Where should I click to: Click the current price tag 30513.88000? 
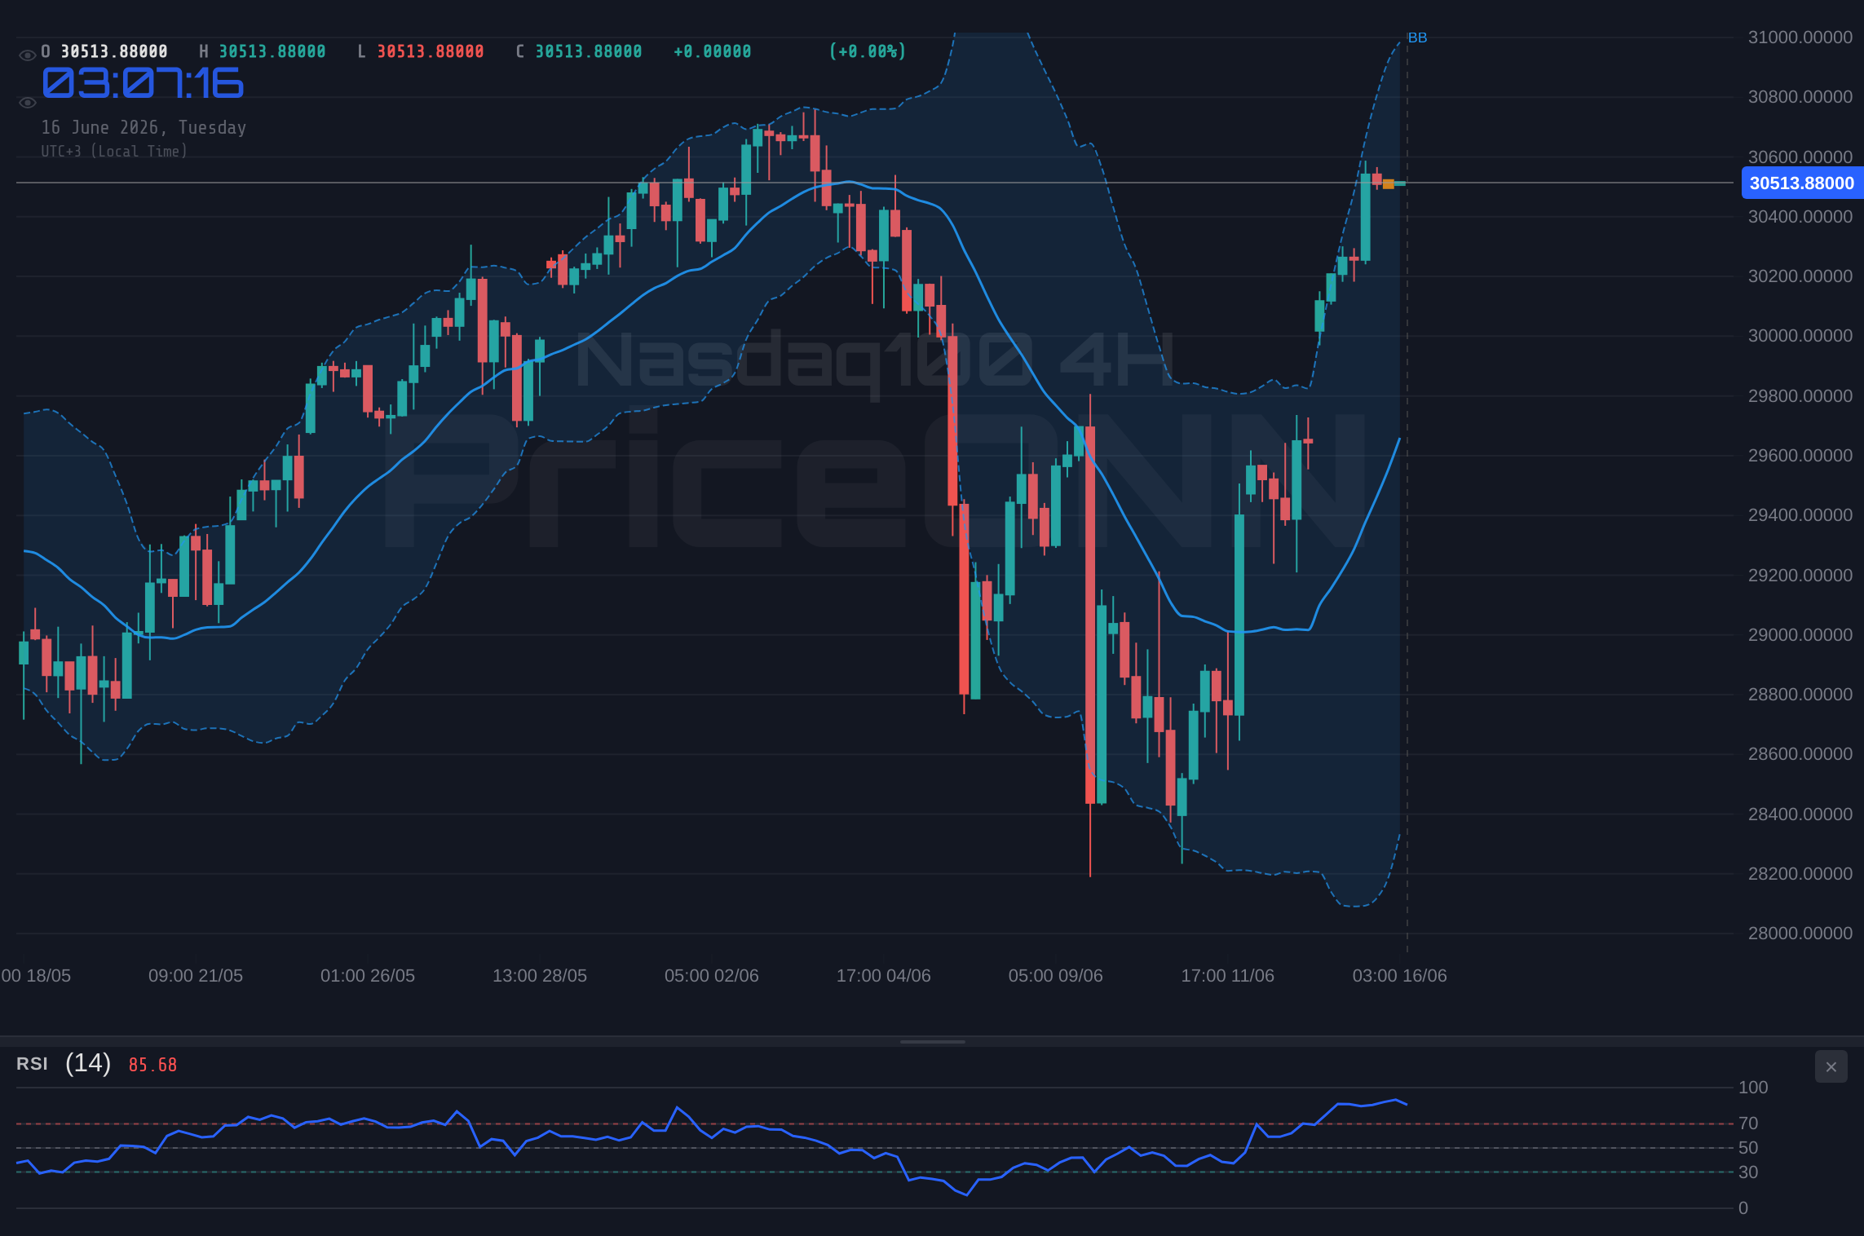pos(1802,183)
